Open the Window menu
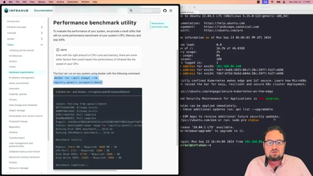The height and width of the screenshot is (176, 313). [85, 2]
